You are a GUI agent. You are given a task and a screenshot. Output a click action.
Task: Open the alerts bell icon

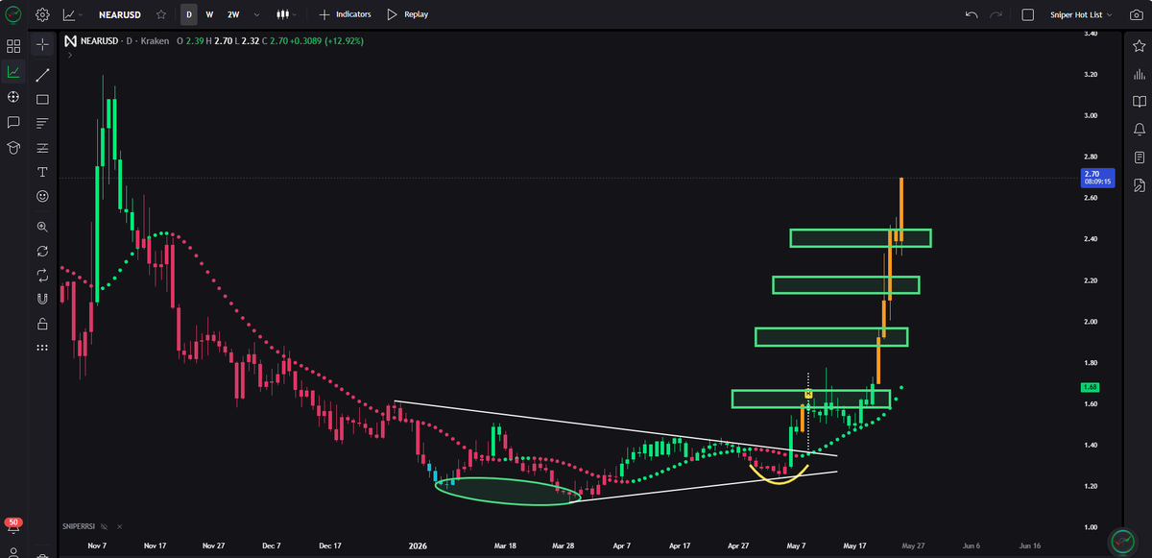coord(1139,129)
